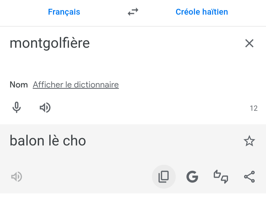The height and width of the screenshot is (197, 266).
Task: Select the translated text balon lè cho
Action: (48, 141)
